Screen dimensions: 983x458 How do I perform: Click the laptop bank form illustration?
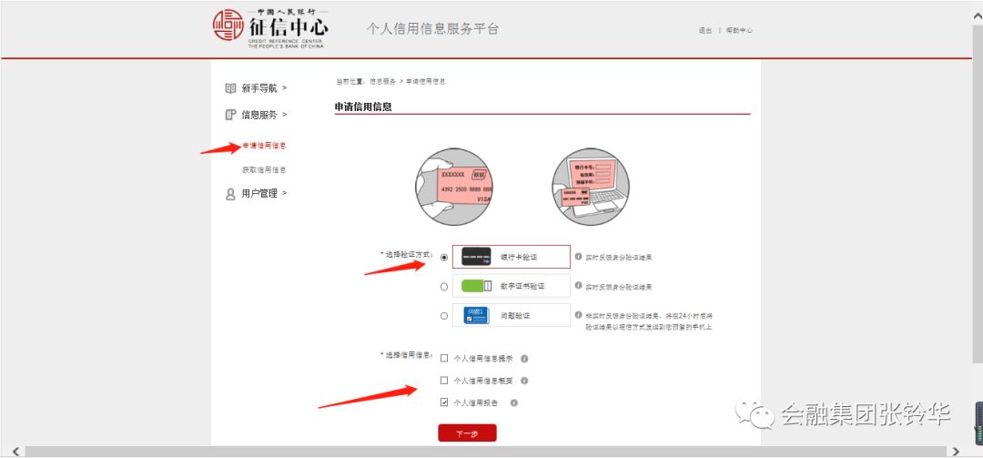pos(591,187)
